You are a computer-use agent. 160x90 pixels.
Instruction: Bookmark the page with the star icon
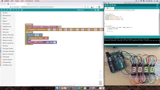(88, 7)
